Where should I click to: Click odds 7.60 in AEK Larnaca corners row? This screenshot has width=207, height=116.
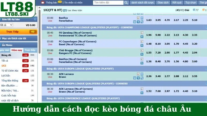coord(158,91)
